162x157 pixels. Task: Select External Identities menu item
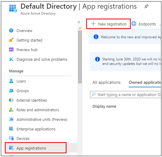tap(28, 100)
